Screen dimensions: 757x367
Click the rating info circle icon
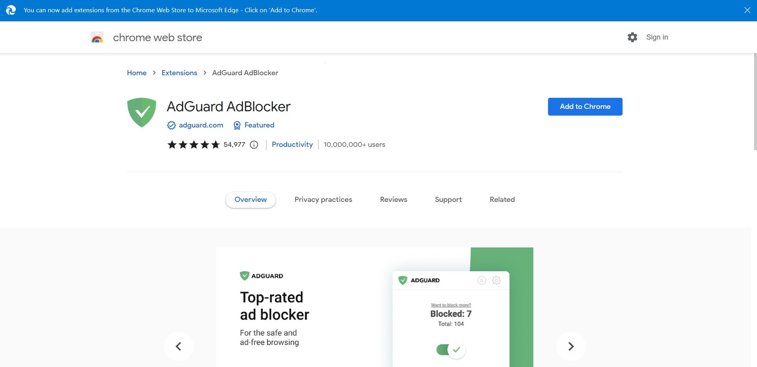(x=254, y=145)
